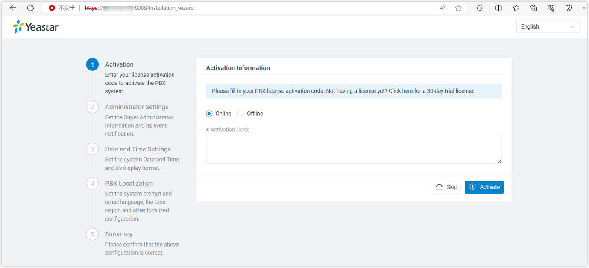
Task: Click the Activation Information heading
Action: tap(238, 68)
